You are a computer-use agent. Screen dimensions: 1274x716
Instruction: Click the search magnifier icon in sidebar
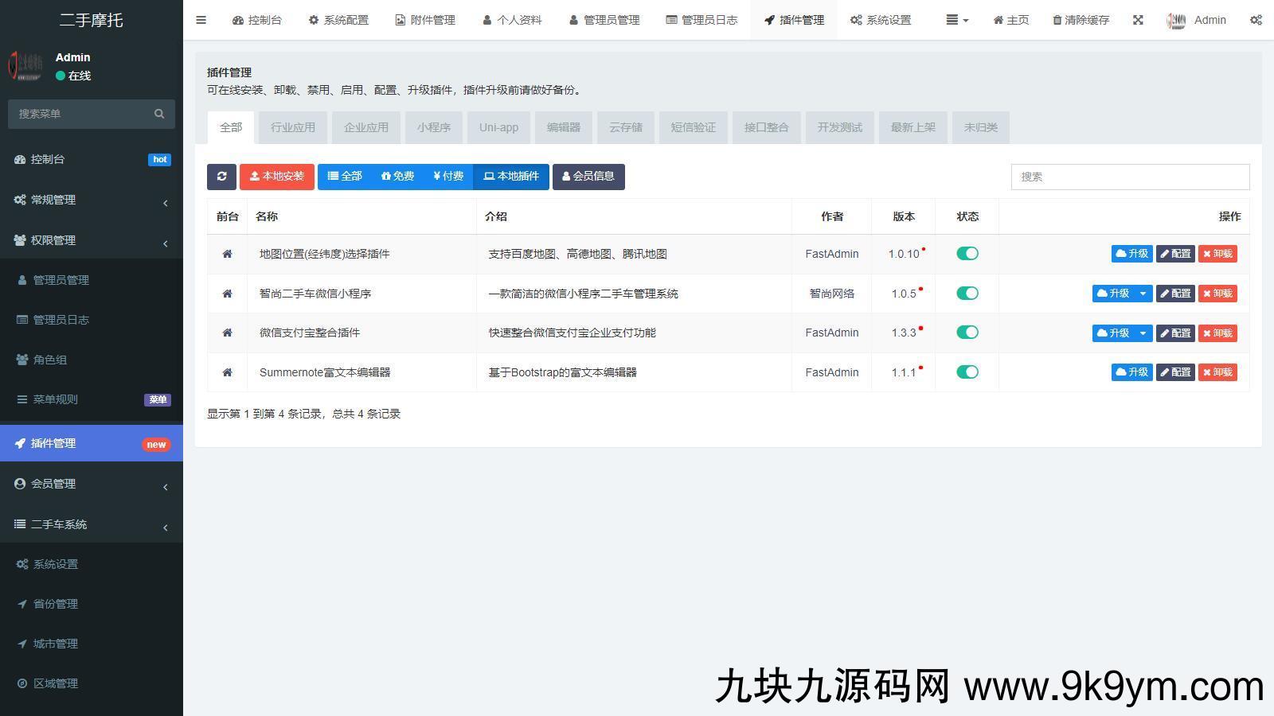click(159, 114)
